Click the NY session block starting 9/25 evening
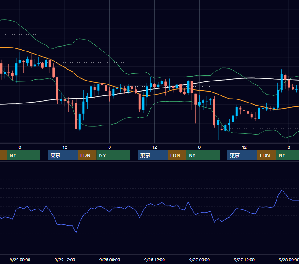 tap(113, 155)
